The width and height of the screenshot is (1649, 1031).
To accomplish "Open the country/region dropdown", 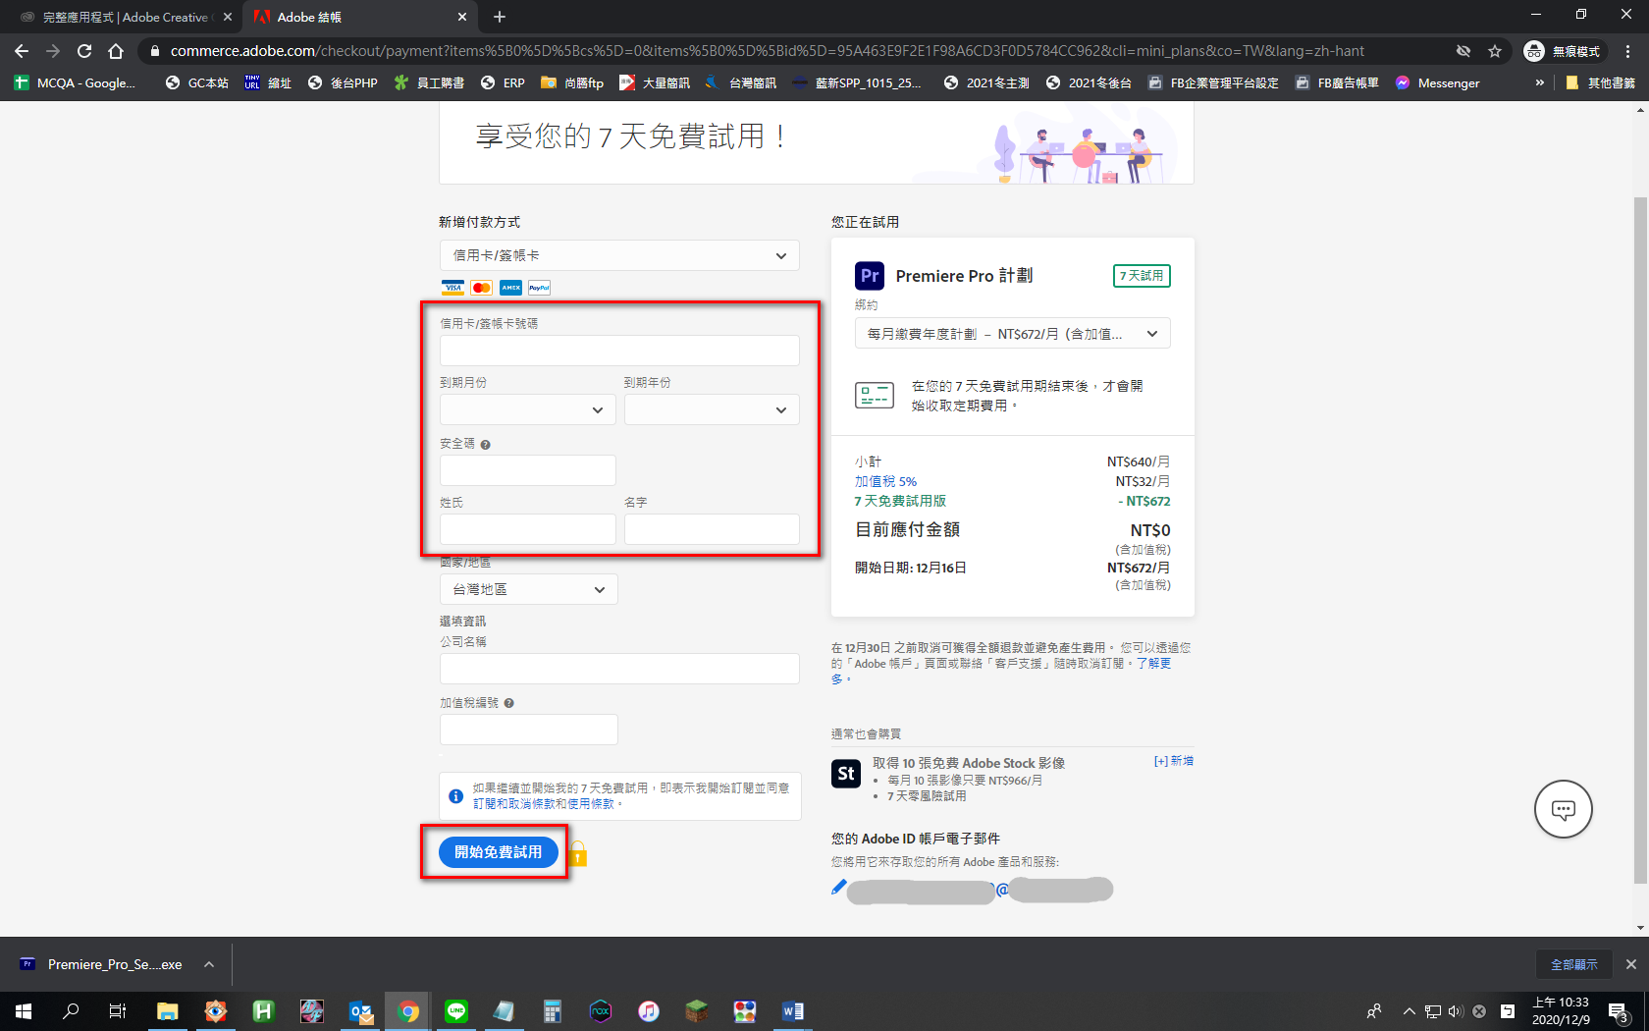I will coord(528,589).
